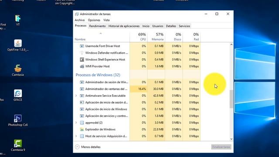Click Aplicación de servicios y contro icon
This screenshot has width=279, height=157.
pos(82,116)
